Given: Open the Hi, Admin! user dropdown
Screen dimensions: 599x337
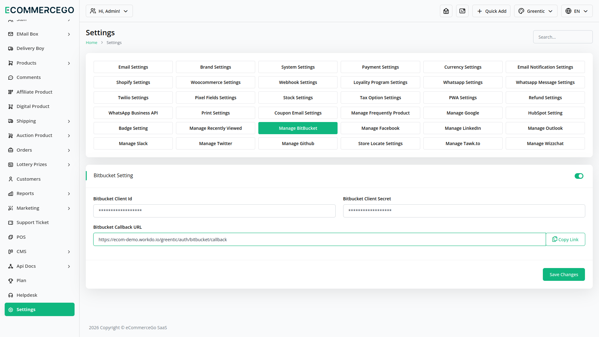Looking at the screenshot, I should click(x=109, y=11).
